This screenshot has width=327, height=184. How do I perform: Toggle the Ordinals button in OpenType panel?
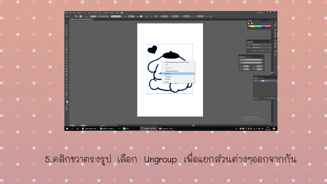pyautogui.click(x=266, y=51)
